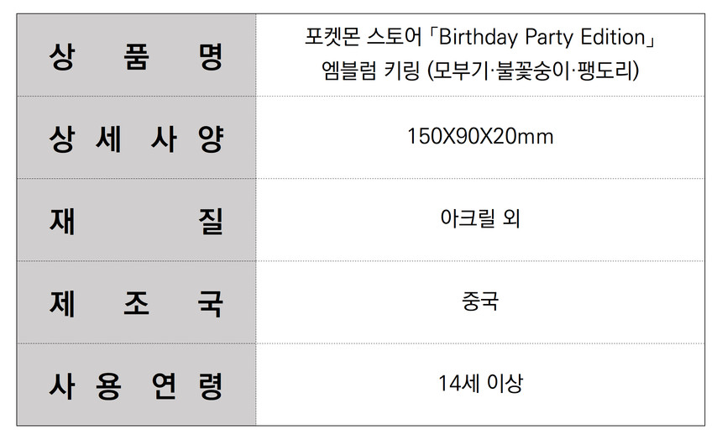The height and width of the screenshot is (440, 722).
Task: Click the 사용연령 header cell
Action: [x=136, y=385]
